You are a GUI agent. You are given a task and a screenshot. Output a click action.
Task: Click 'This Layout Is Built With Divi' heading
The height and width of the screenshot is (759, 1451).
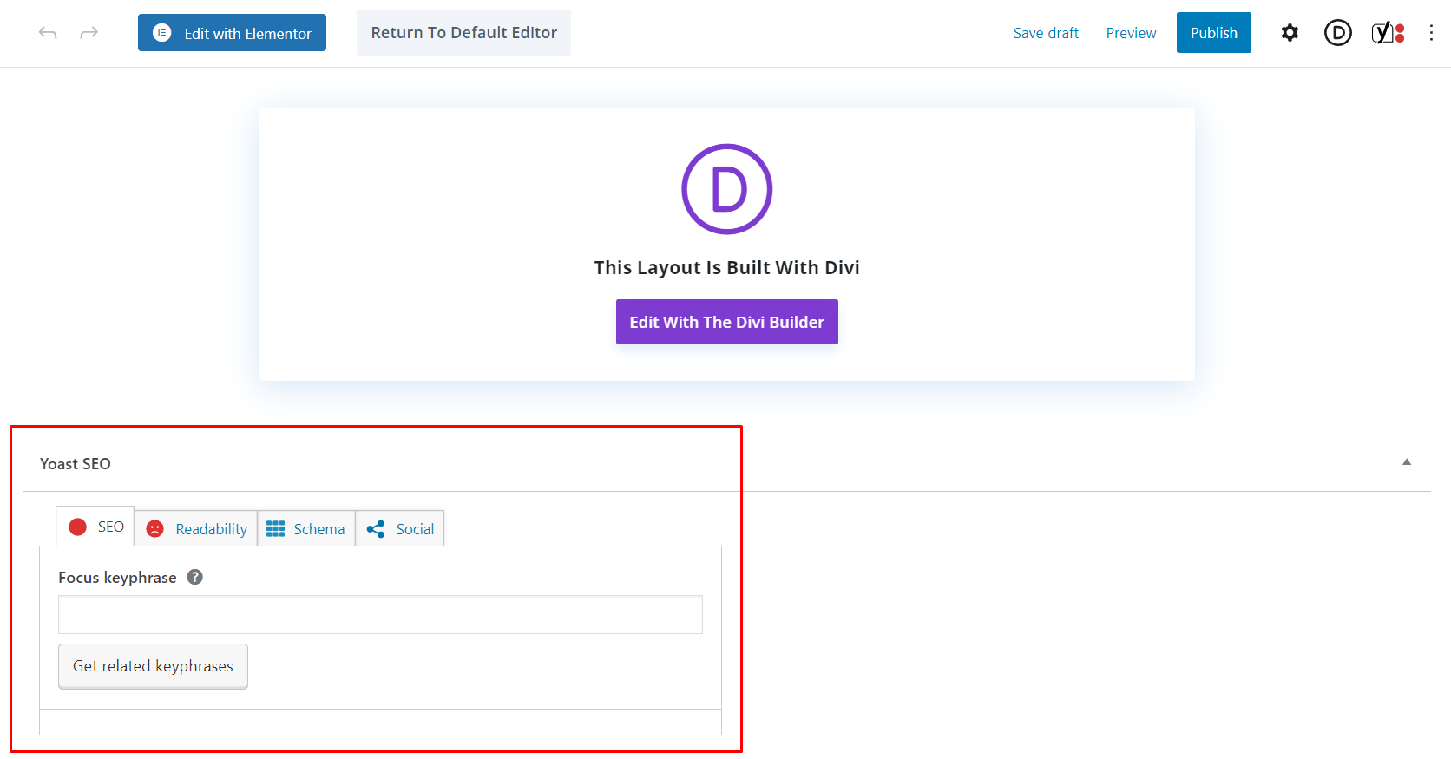click(x=727, y=268)
